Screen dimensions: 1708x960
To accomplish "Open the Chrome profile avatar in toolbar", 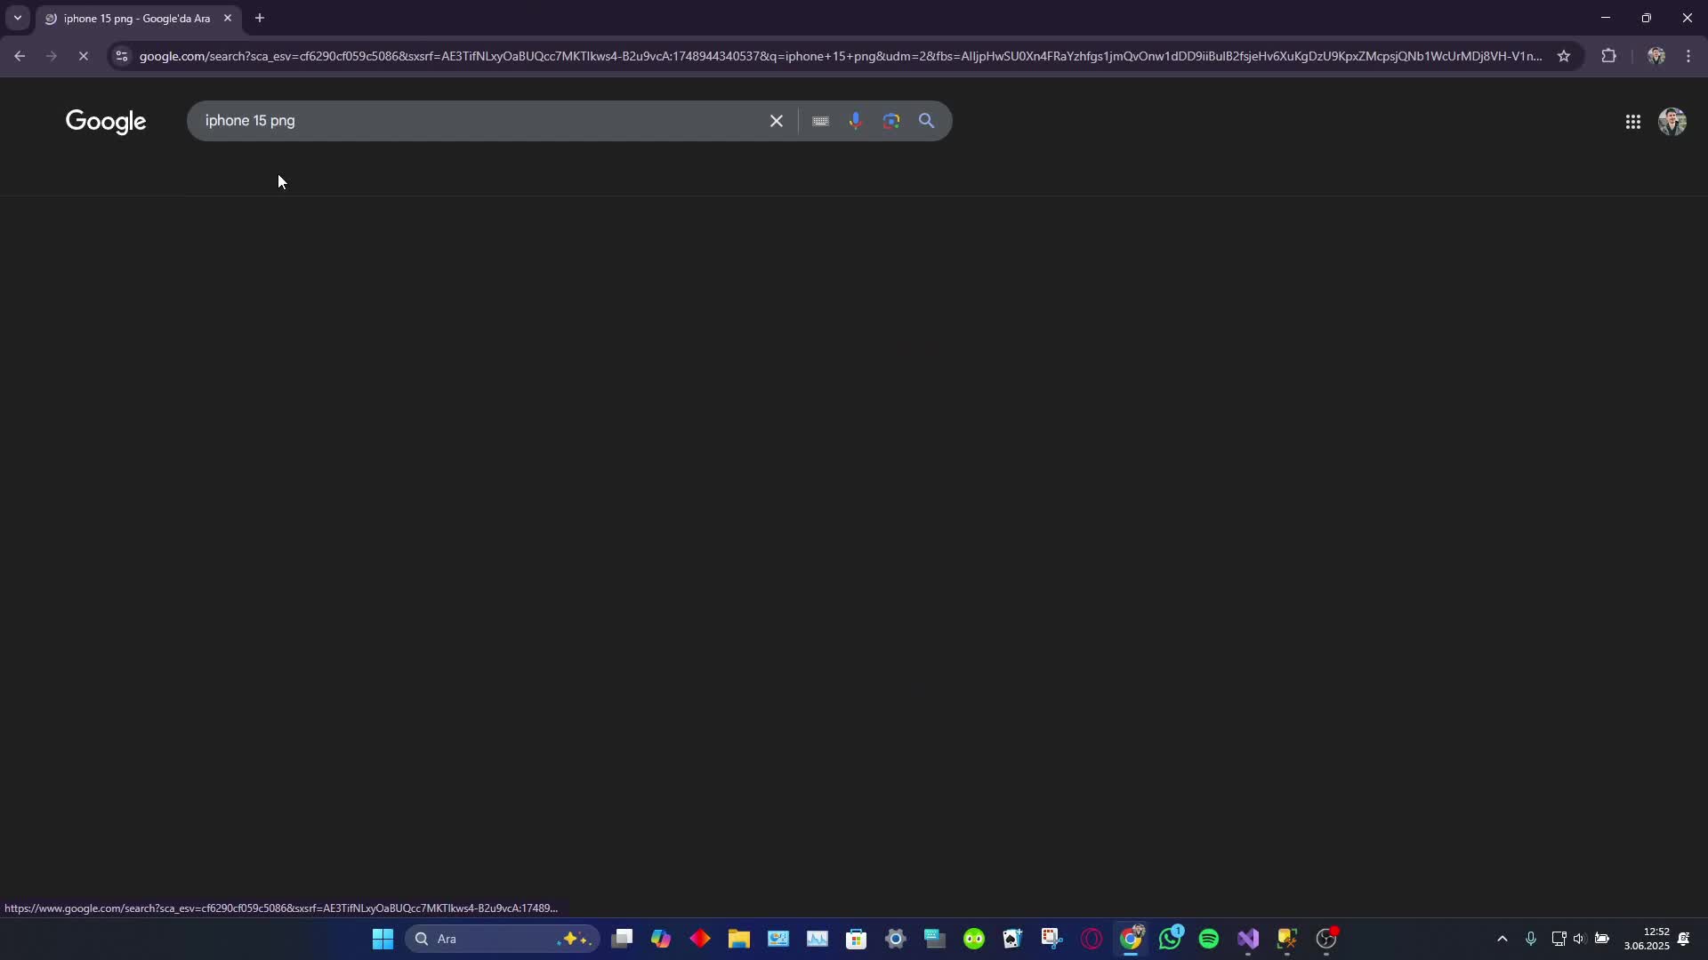I will pyautogui.click(x=1656, y=56).
